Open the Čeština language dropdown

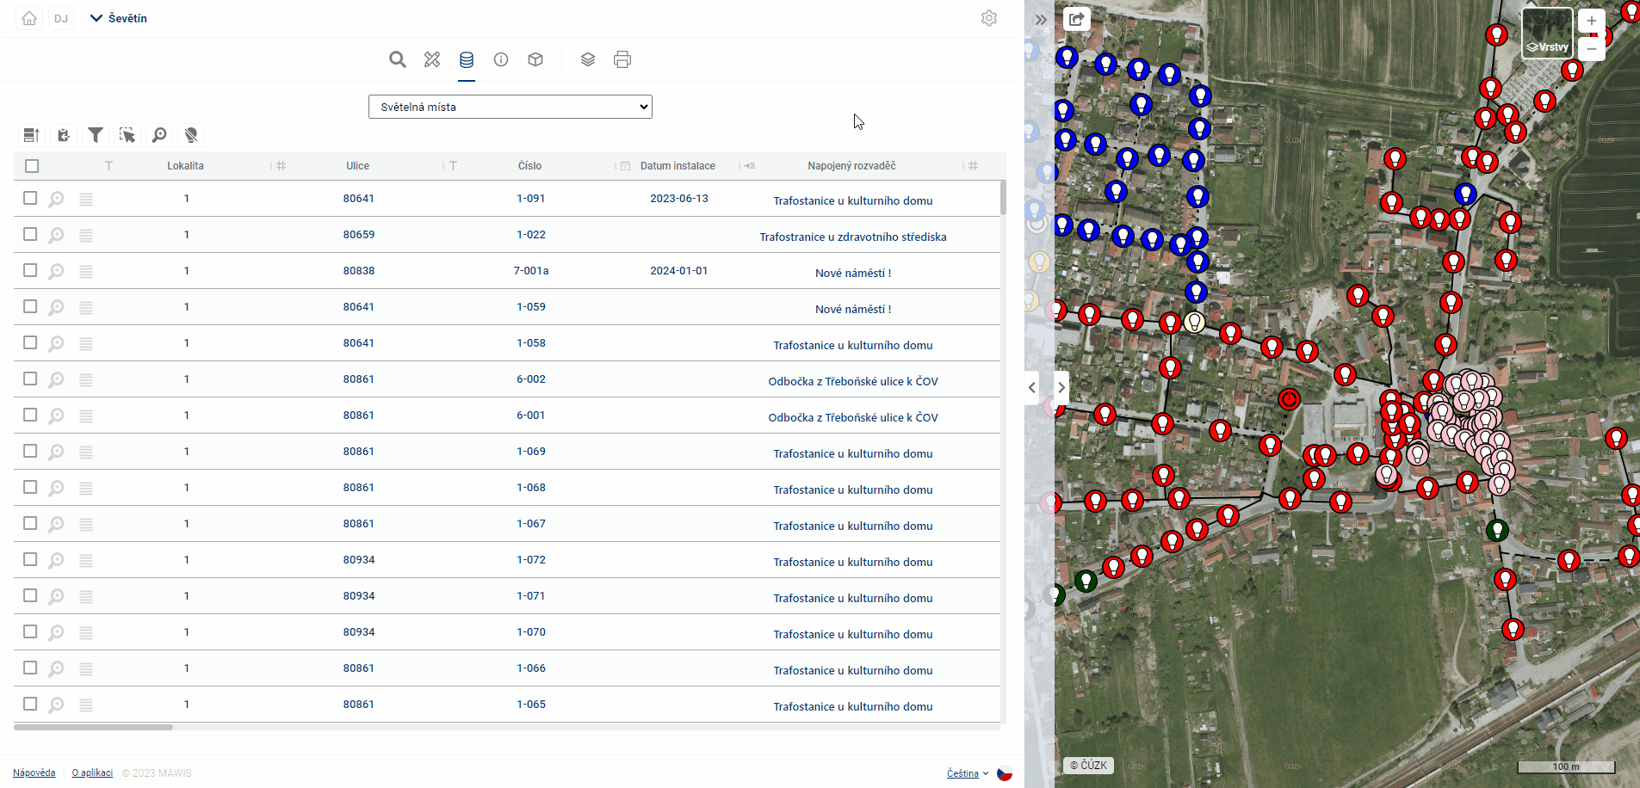[967, 773]
